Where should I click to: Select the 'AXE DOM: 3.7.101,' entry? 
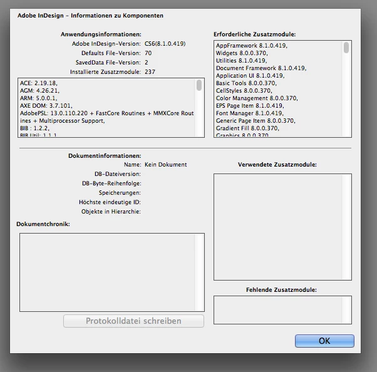[x=46, y=106]
